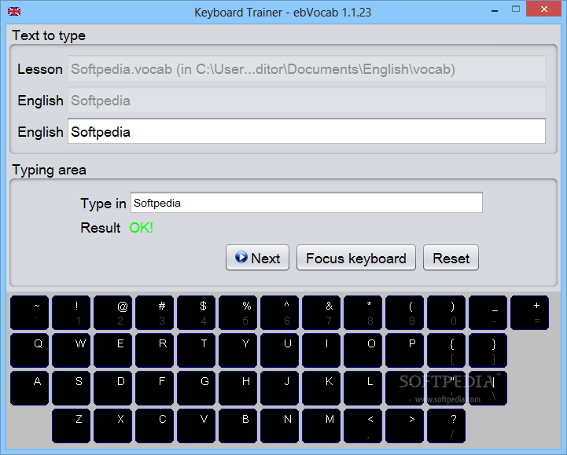The image size is (567, 455).
Task: Tap the B key on the virtual keyboard
Action: pos(238,426)
